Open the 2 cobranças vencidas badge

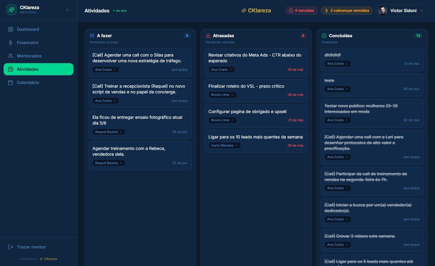coord(347,11)
